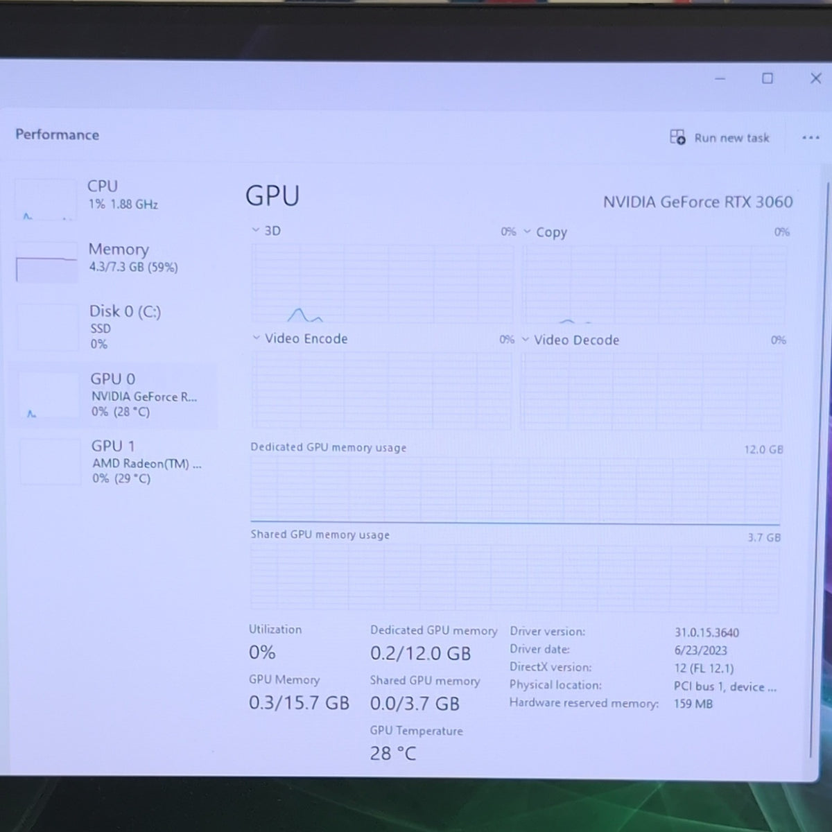This screenshot has width=832, height=832.
Task: Click the Memory mini graph thumbnail
Action: tap(46, 262)
